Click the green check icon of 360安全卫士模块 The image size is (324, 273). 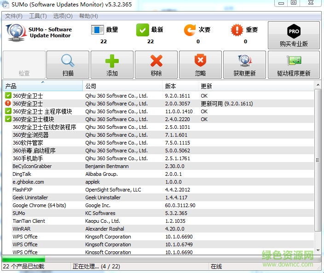(x=8, y=119)
